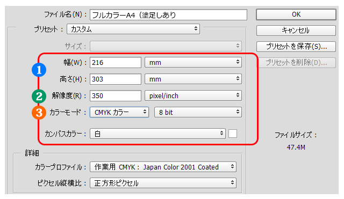344x199 pixels.
Task: Click the 幅(W) field with 216
Action: coord(116,63)
